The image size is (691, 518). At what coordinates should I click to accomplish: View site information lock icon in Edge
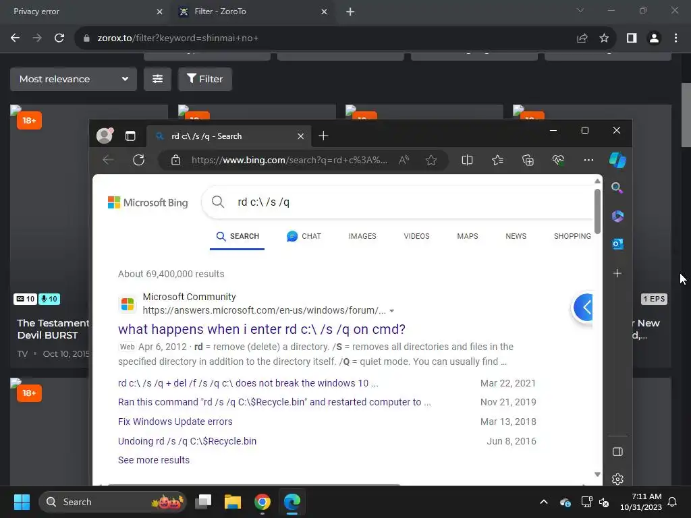pyautogui.click(x=176, y=160)
